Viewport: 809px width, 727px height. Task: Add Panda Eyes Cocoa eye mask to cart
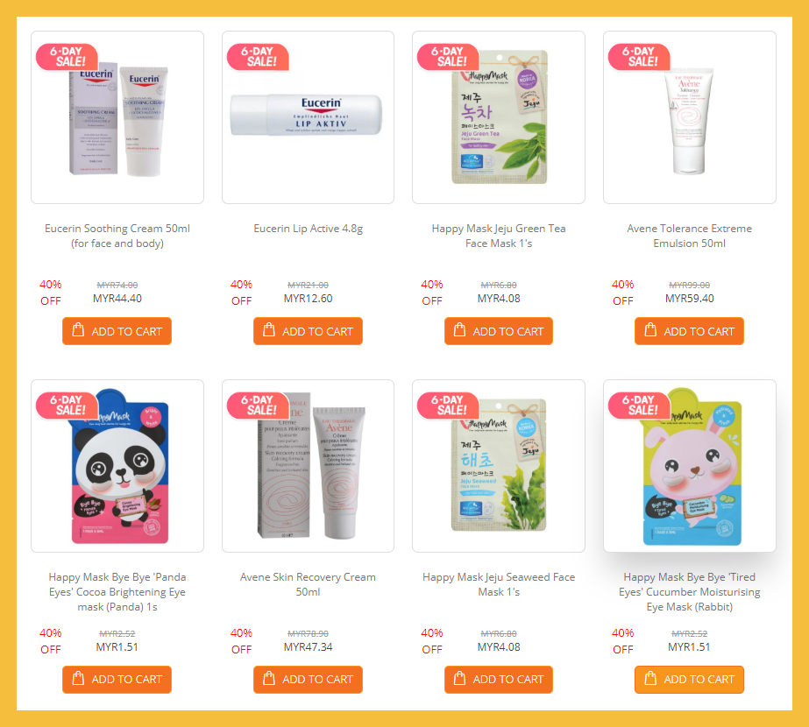pos(117,680)
